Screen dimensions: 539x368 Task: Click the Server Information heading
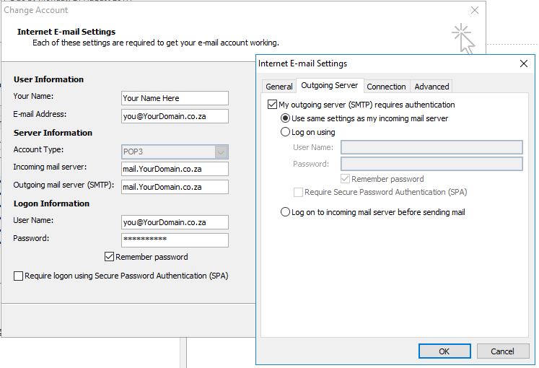[x=53, y=133]
